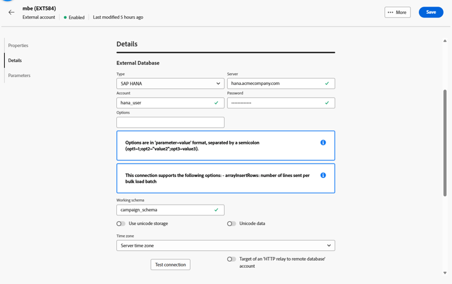Image resolution: width=452 pixels, height=284 pixels.
Task: Enable Use unicode storage toggle
Action: click(121, 224)
